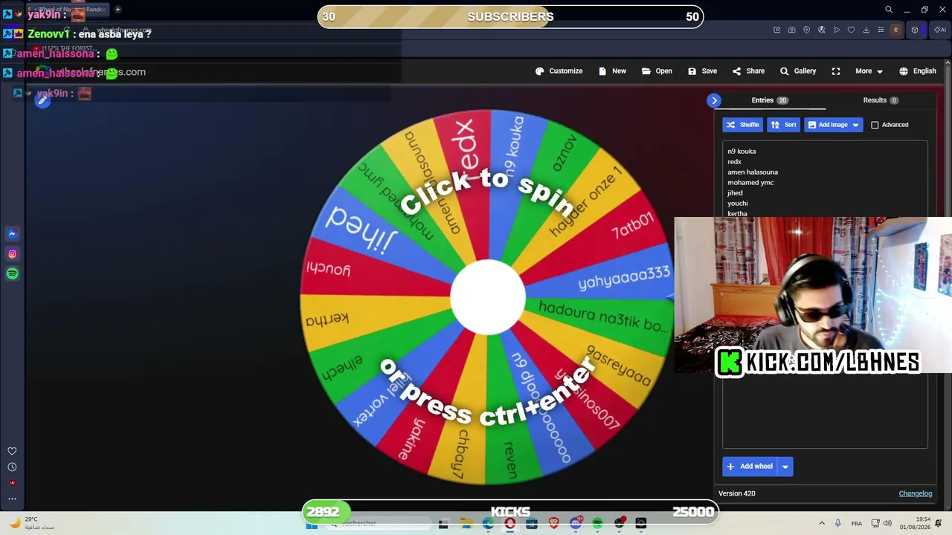Expand the Add wheel dropdown arrow
Image resolution: width=952 pixels, height=535 pixels.
click(785, 467)
